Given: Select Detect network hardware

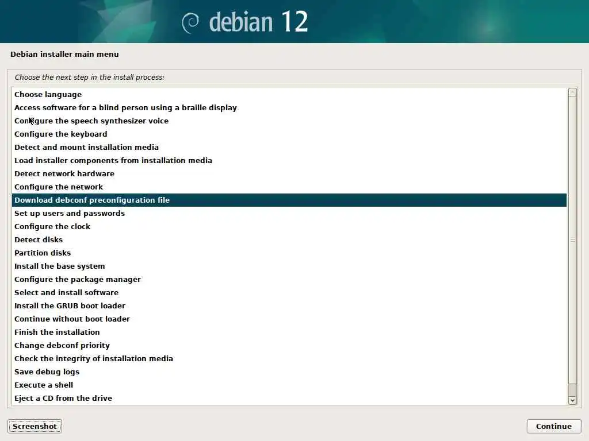Looking at the screenshot, I should pyautogui.click(x=289, y=173).
